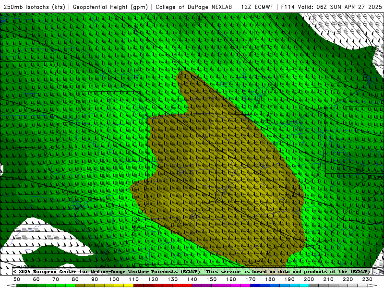Pick the dark gray swatch starting at 200
384x288 pixels.
coord(314,286)
